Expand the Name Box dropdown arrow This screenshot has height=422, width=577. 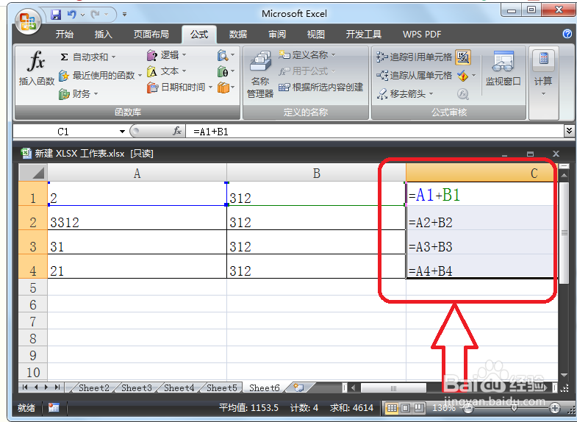(x=122, y=132)
